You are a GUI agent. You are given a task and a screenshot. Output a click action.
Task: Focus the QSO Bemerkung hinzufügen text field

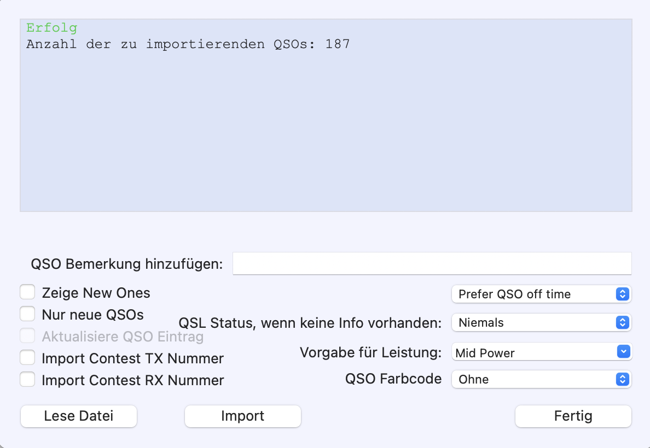(432, 263)
